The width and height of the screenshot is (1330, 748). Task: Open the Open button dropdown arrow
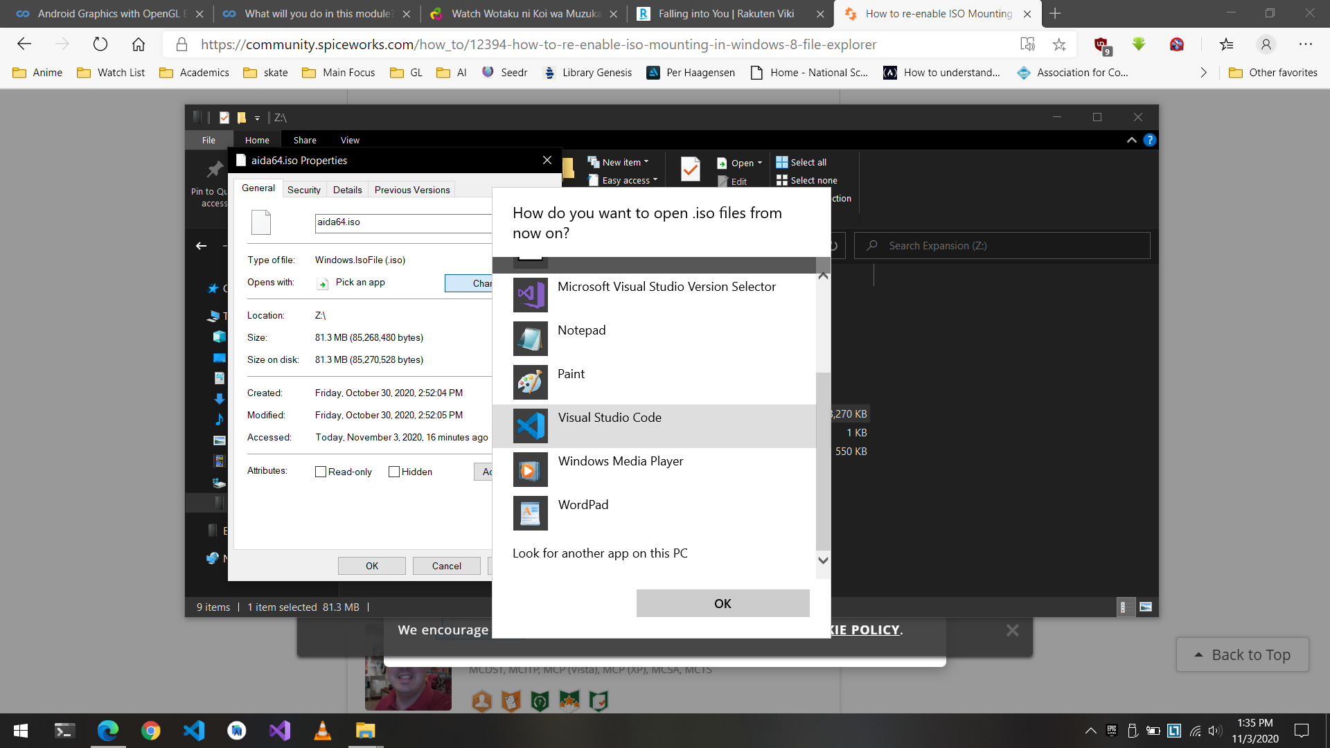point(760,163)
